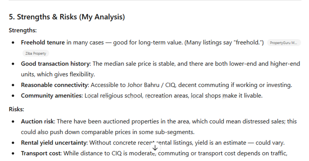Click the bold "Transport cost" text

click(x=41, y=153)
